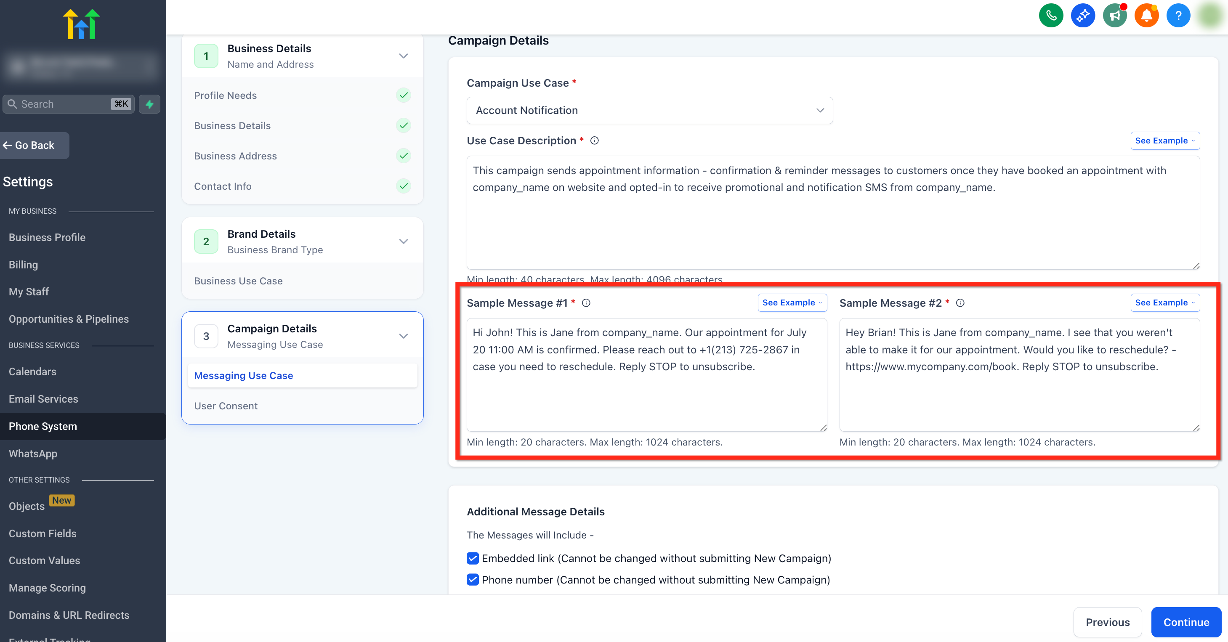Image resolution: width=1228 pixels, height=642 pixels.
Task: Open User Consent step item
Action: (x=226, y=406)
